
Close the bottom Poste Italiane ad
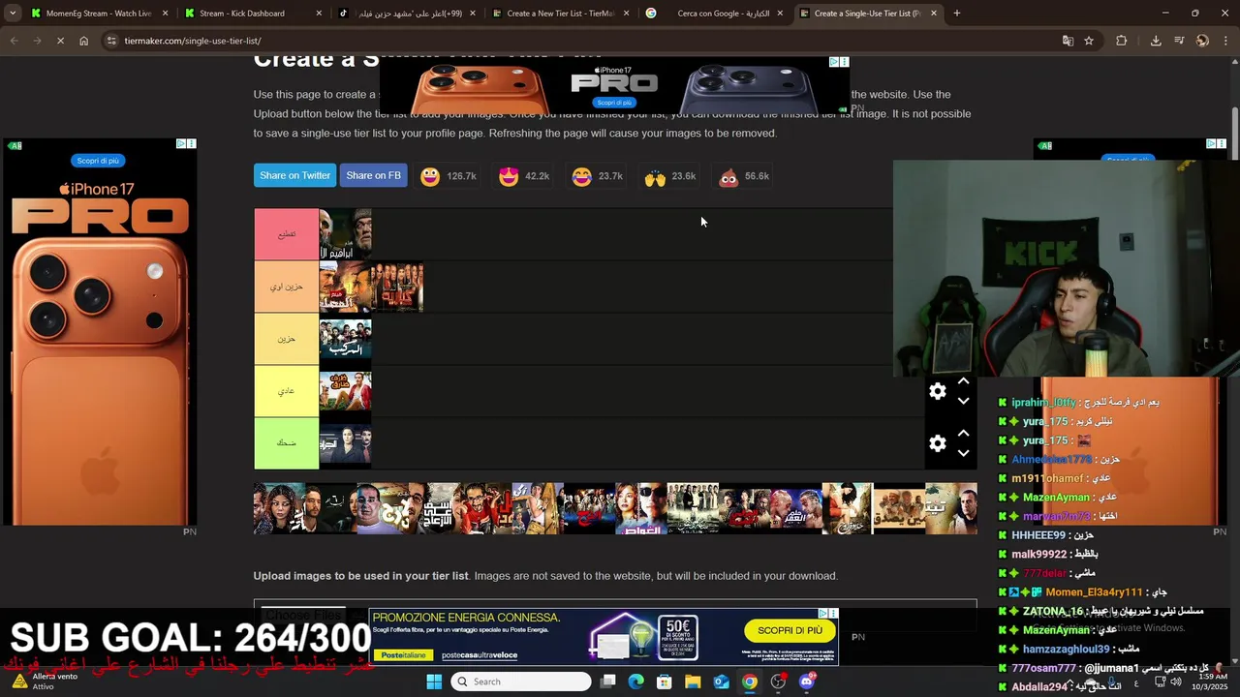pyautogui.click(x=833, y=613)
